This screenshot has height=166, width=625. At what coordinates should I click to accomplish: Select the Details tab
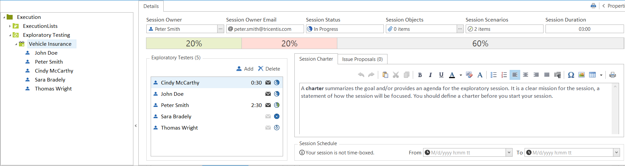(151, 6)
